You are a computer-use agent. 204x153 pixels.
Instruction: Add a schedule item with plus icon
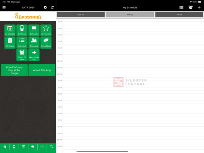[x=199, y=7]
